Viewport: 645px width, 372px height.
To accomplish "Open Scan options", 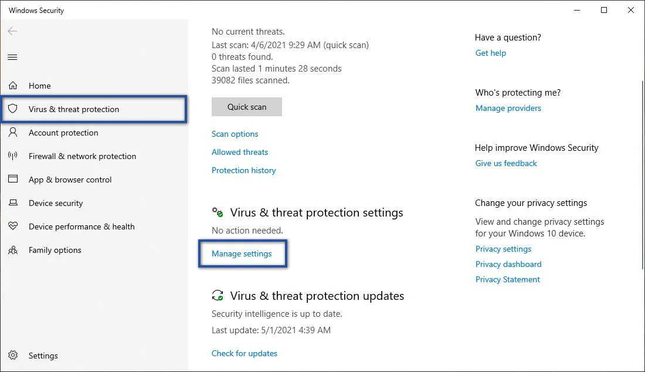I will [x=235, y=134].
